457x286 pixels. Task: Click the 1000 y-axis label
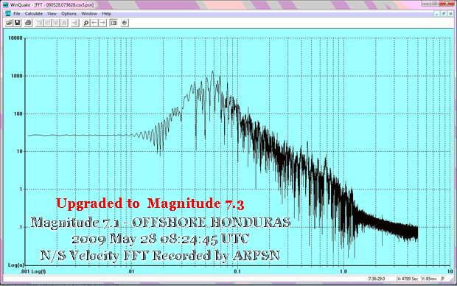[x=17, y=76]
